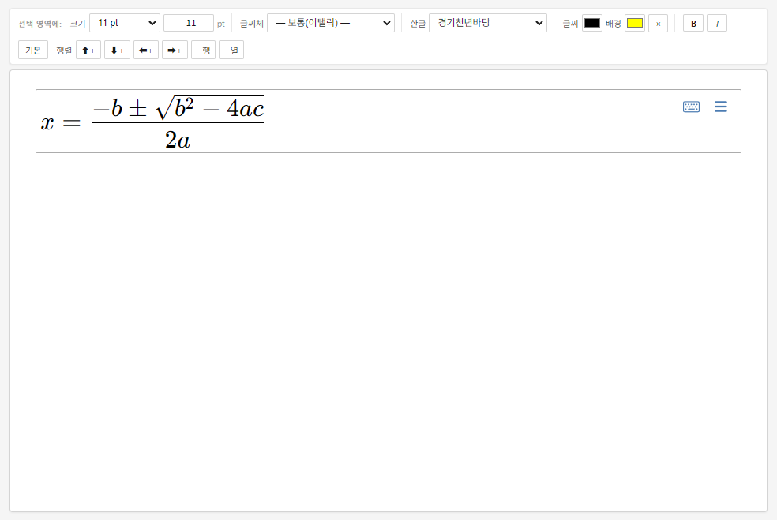The height and width of the screenshot is (520, 777).
Task: Open the formula hamburger menu
Action: coord(720,107)
